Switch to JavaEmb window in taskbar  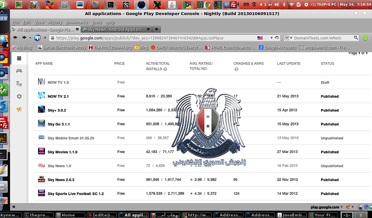(x=292, y=215)
